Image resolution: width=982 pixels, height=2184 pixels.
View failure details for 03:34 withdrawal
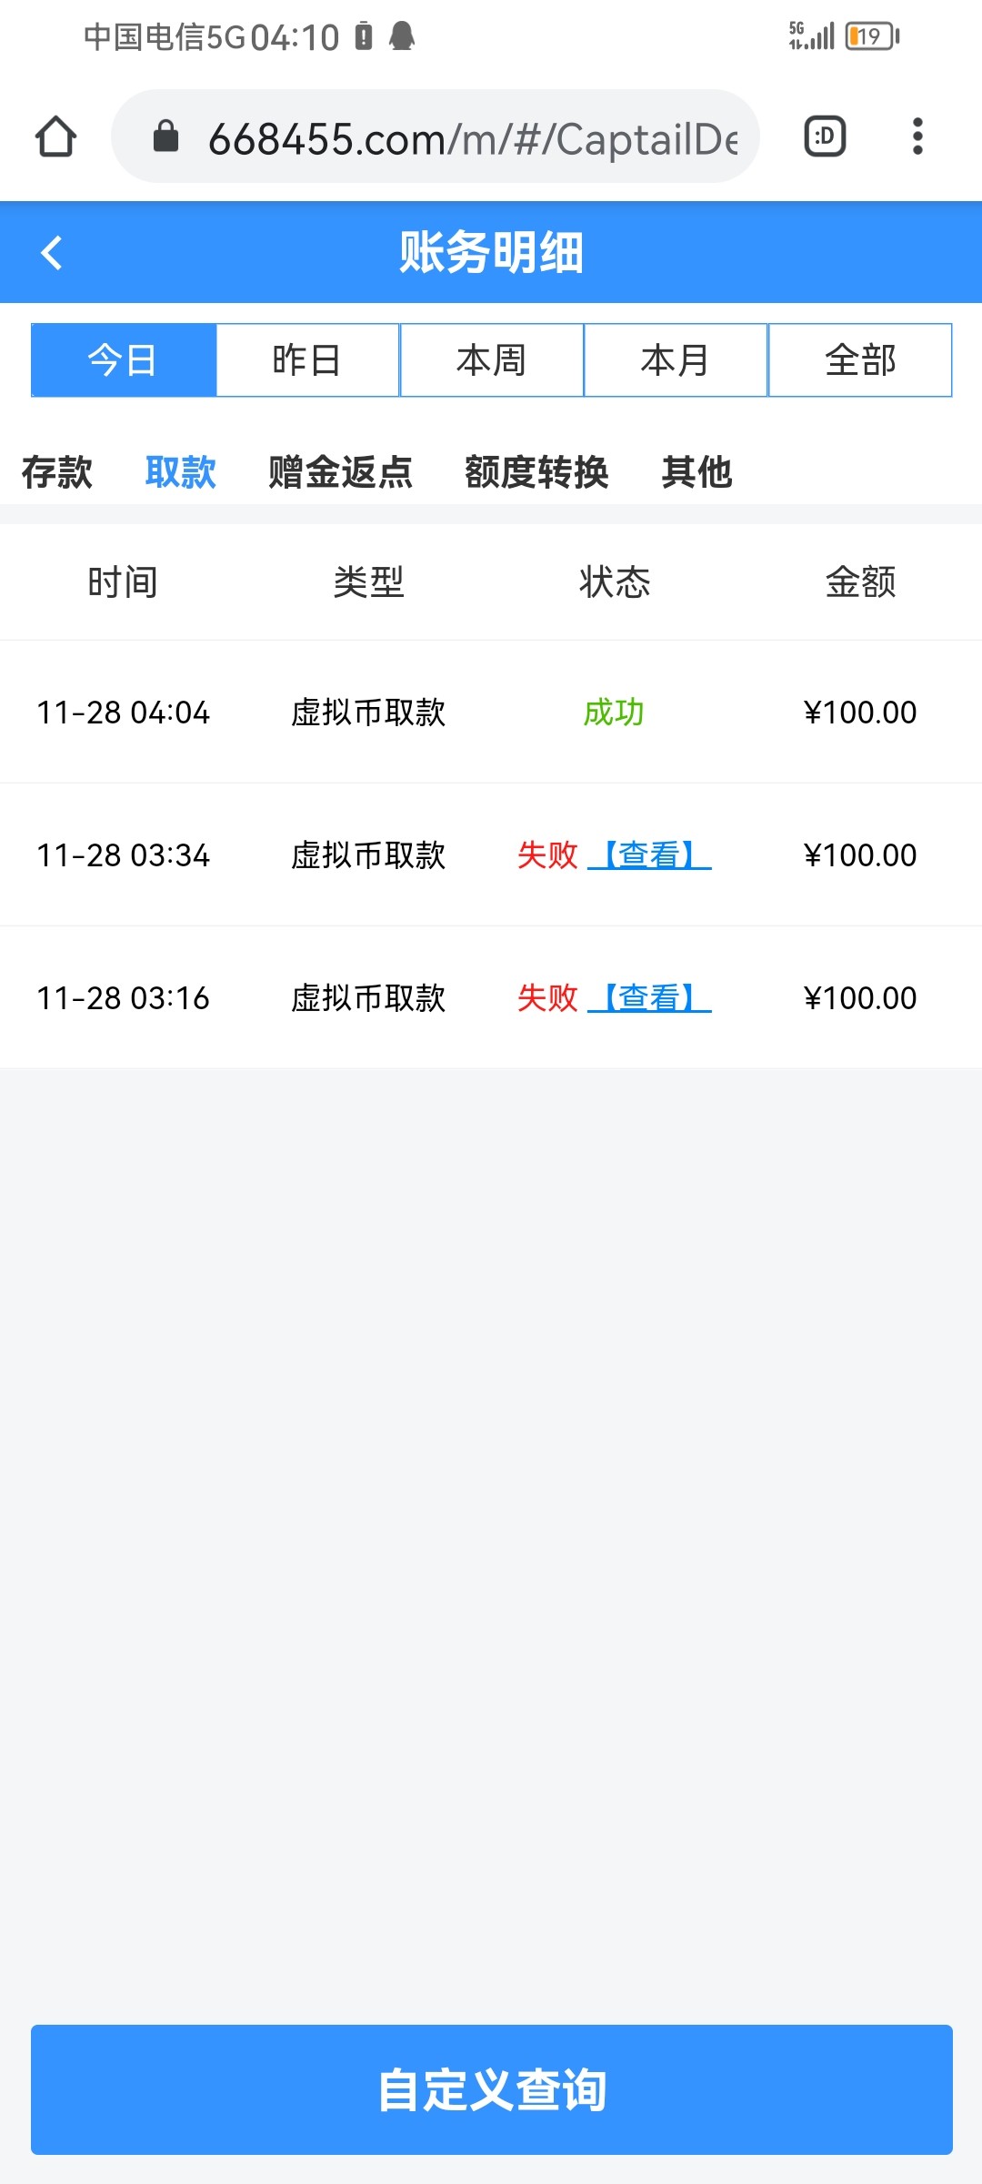[x=649, y=855]
